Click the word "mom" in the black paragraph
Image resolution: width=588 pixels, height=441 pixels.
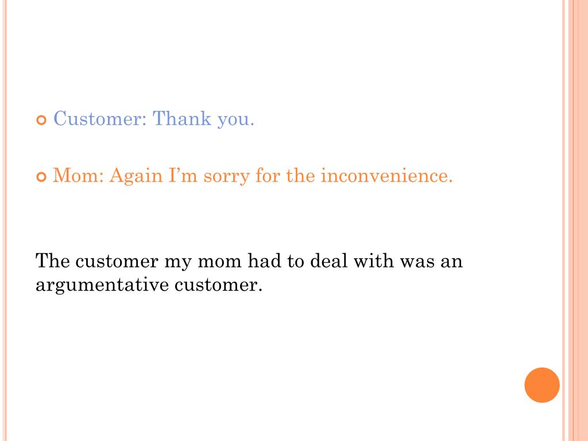point(219,262)
